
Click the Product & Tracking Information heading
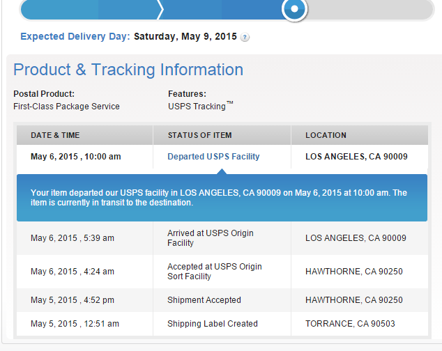coord(128,70)
